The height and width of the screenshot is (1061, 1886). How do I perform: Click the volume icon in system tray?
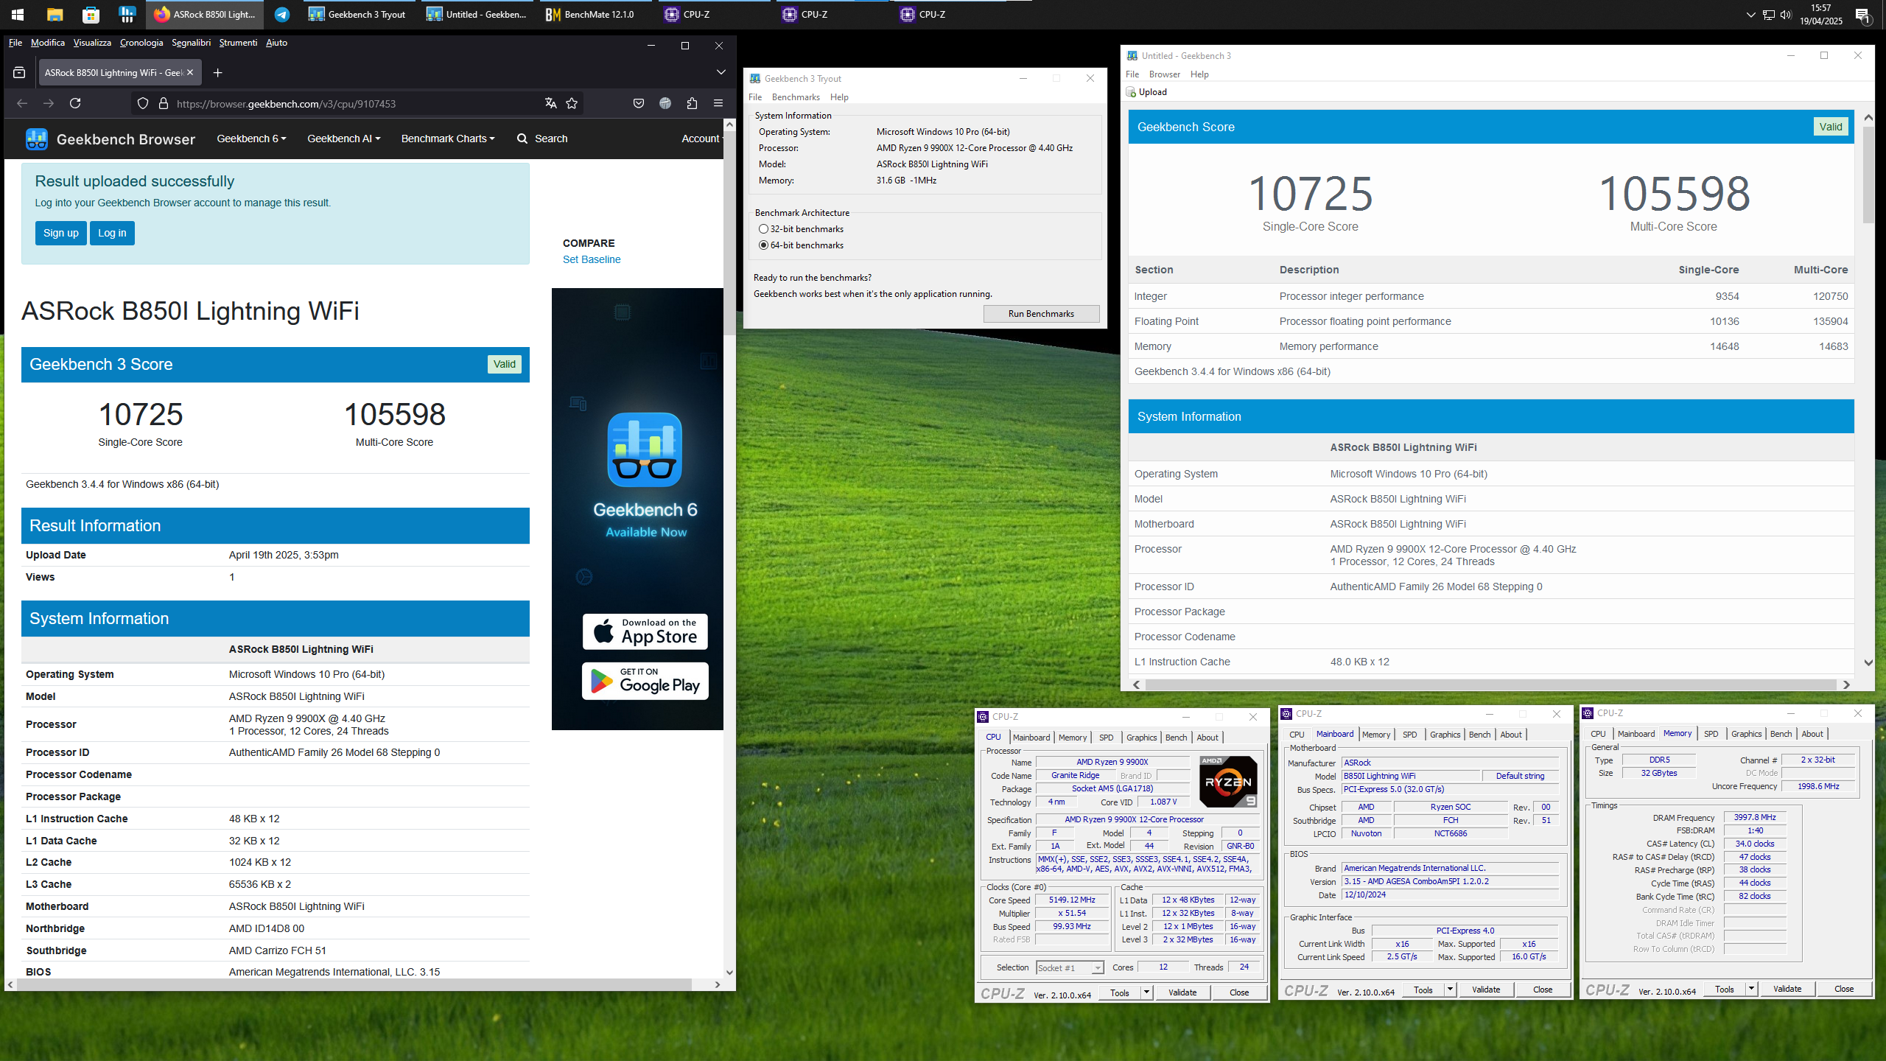coord(1786,14)
